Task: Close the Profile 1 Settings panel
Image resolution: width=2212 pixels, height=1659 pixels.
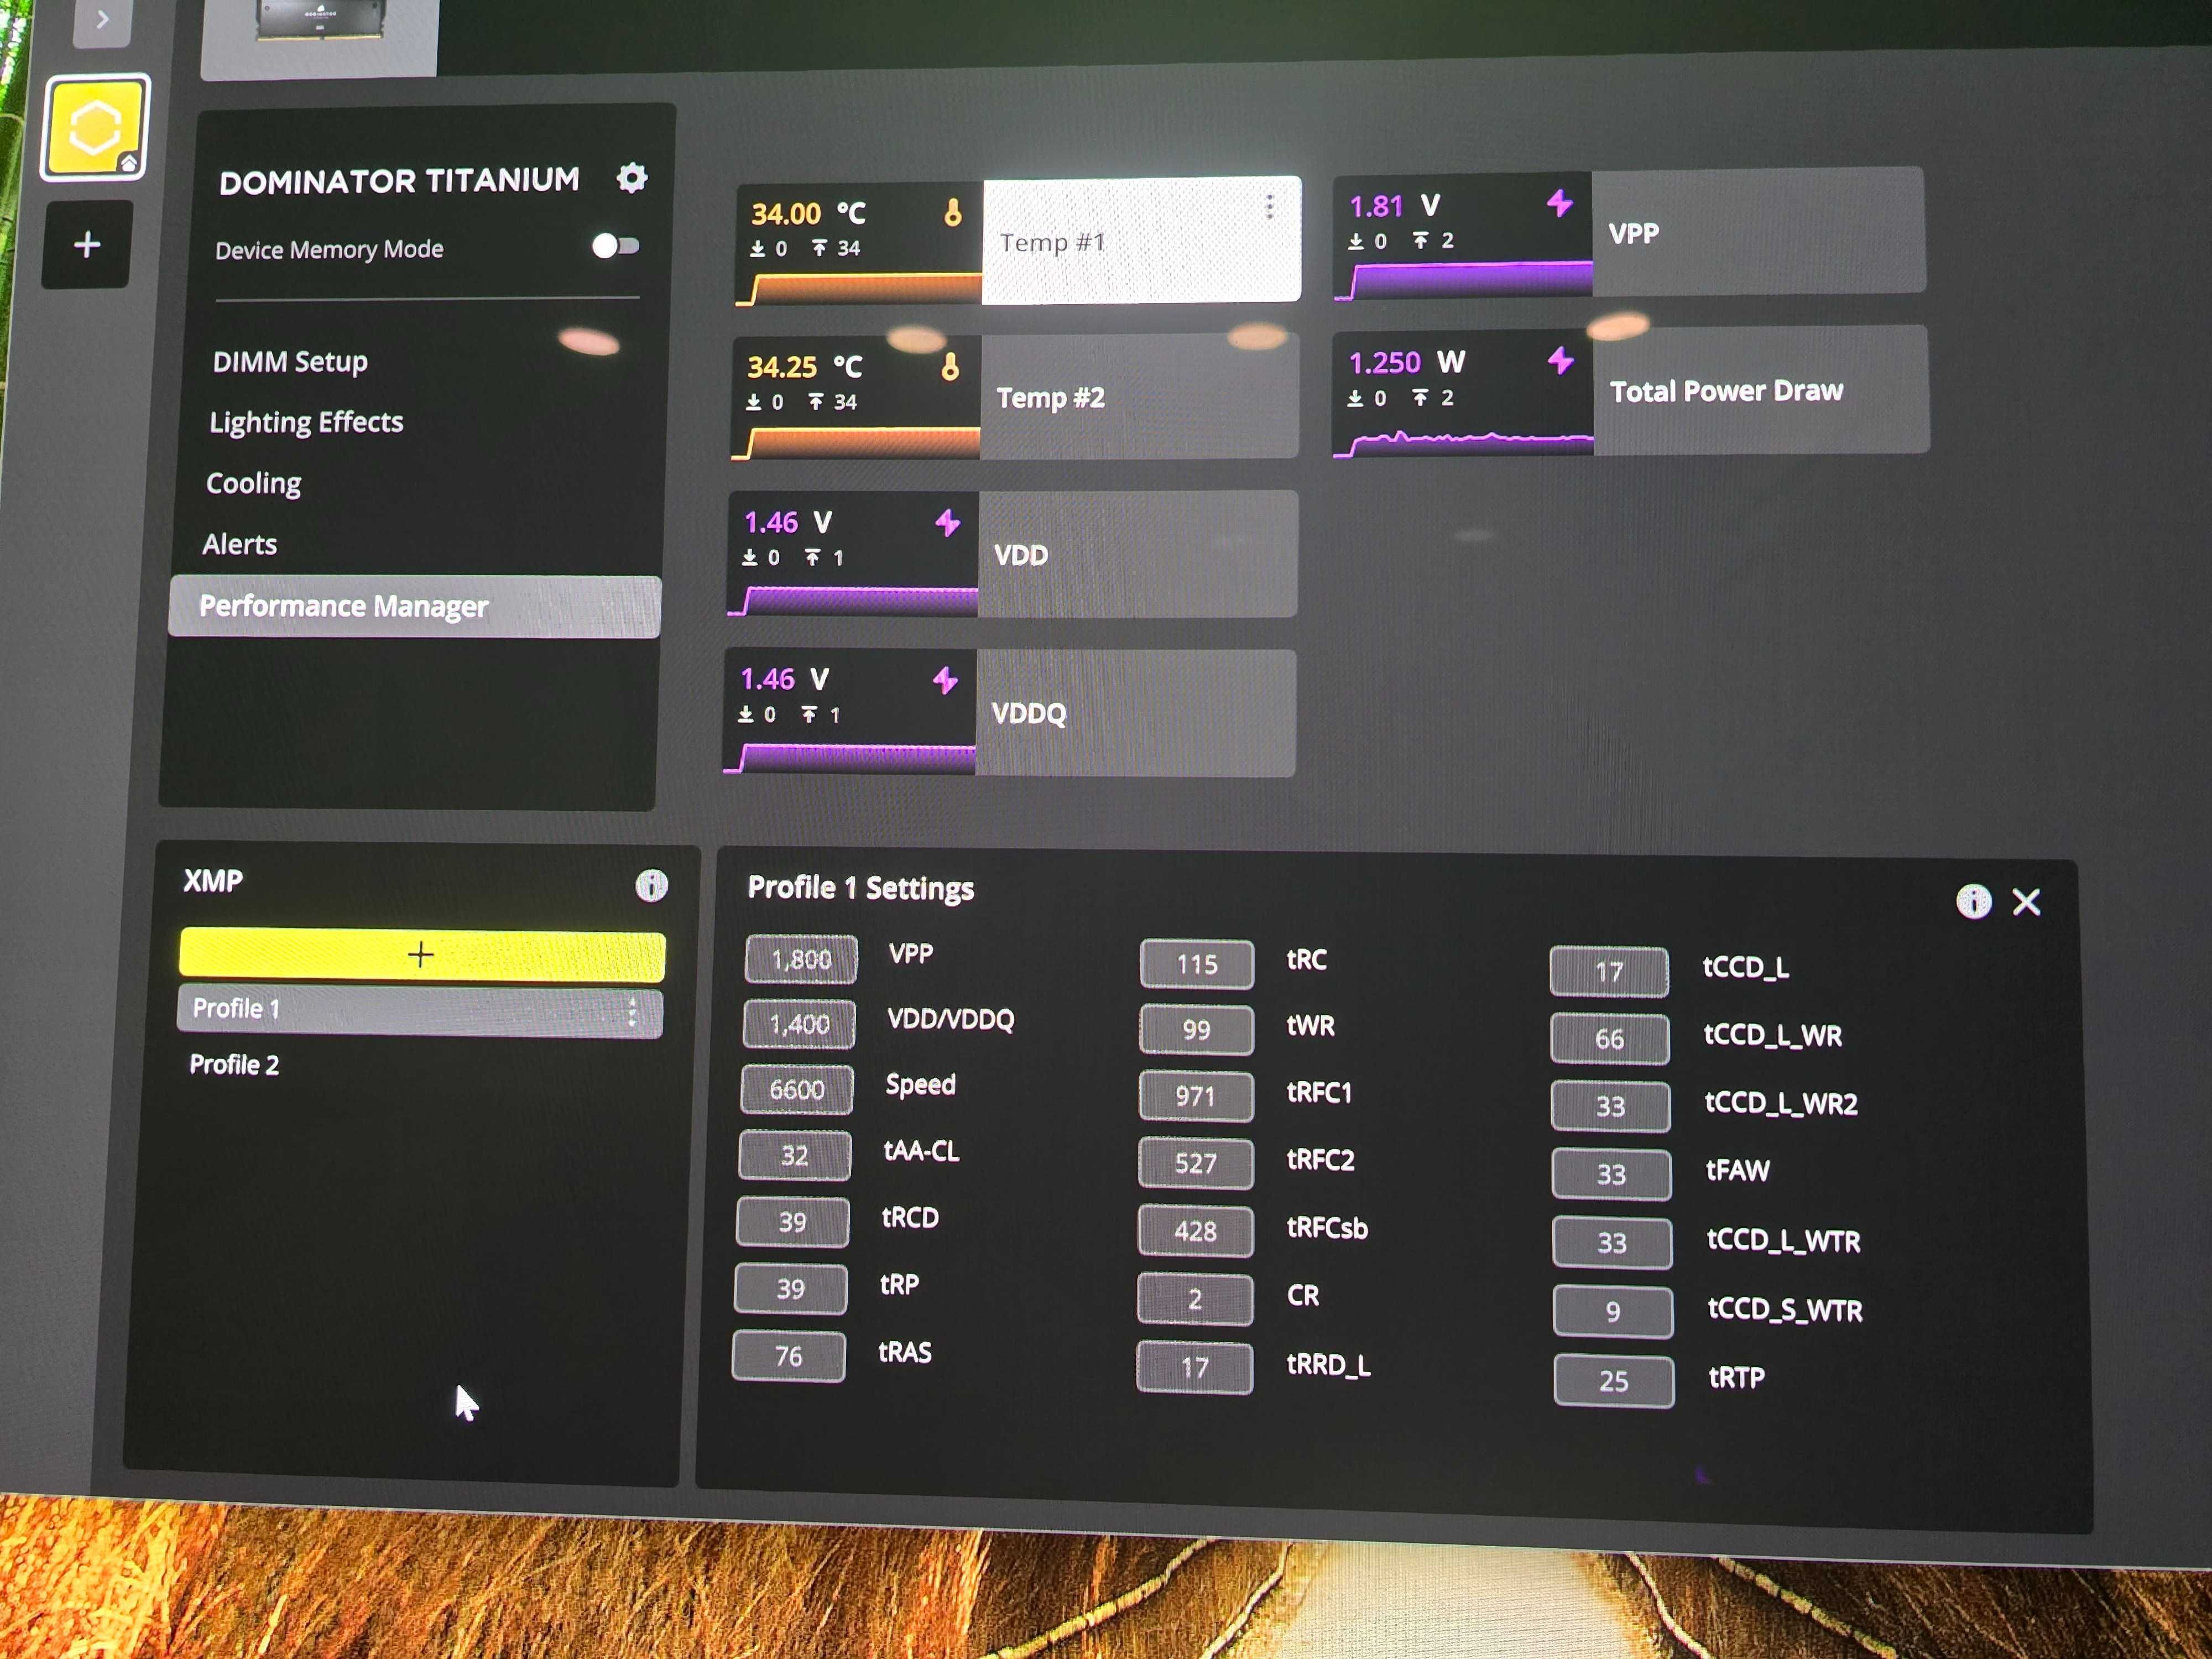Action: click(2026, 902)
